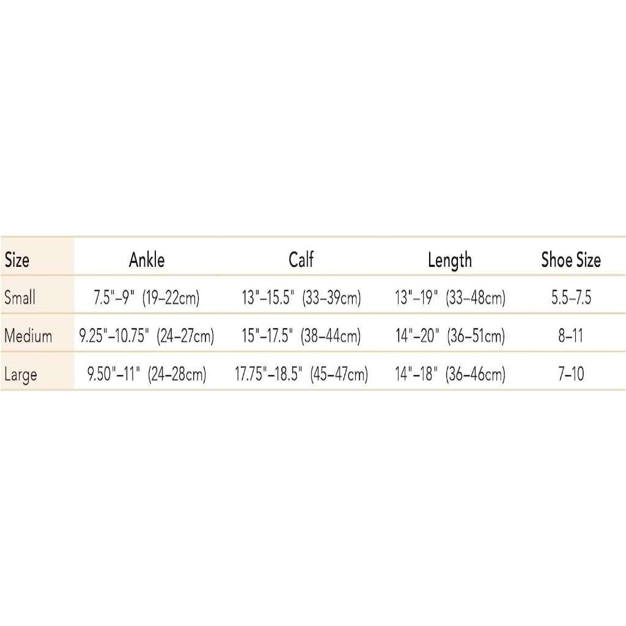This screenshot has width=626, height=626.
Task: Select the Medium size row label
Action: [x=28, y=336]
